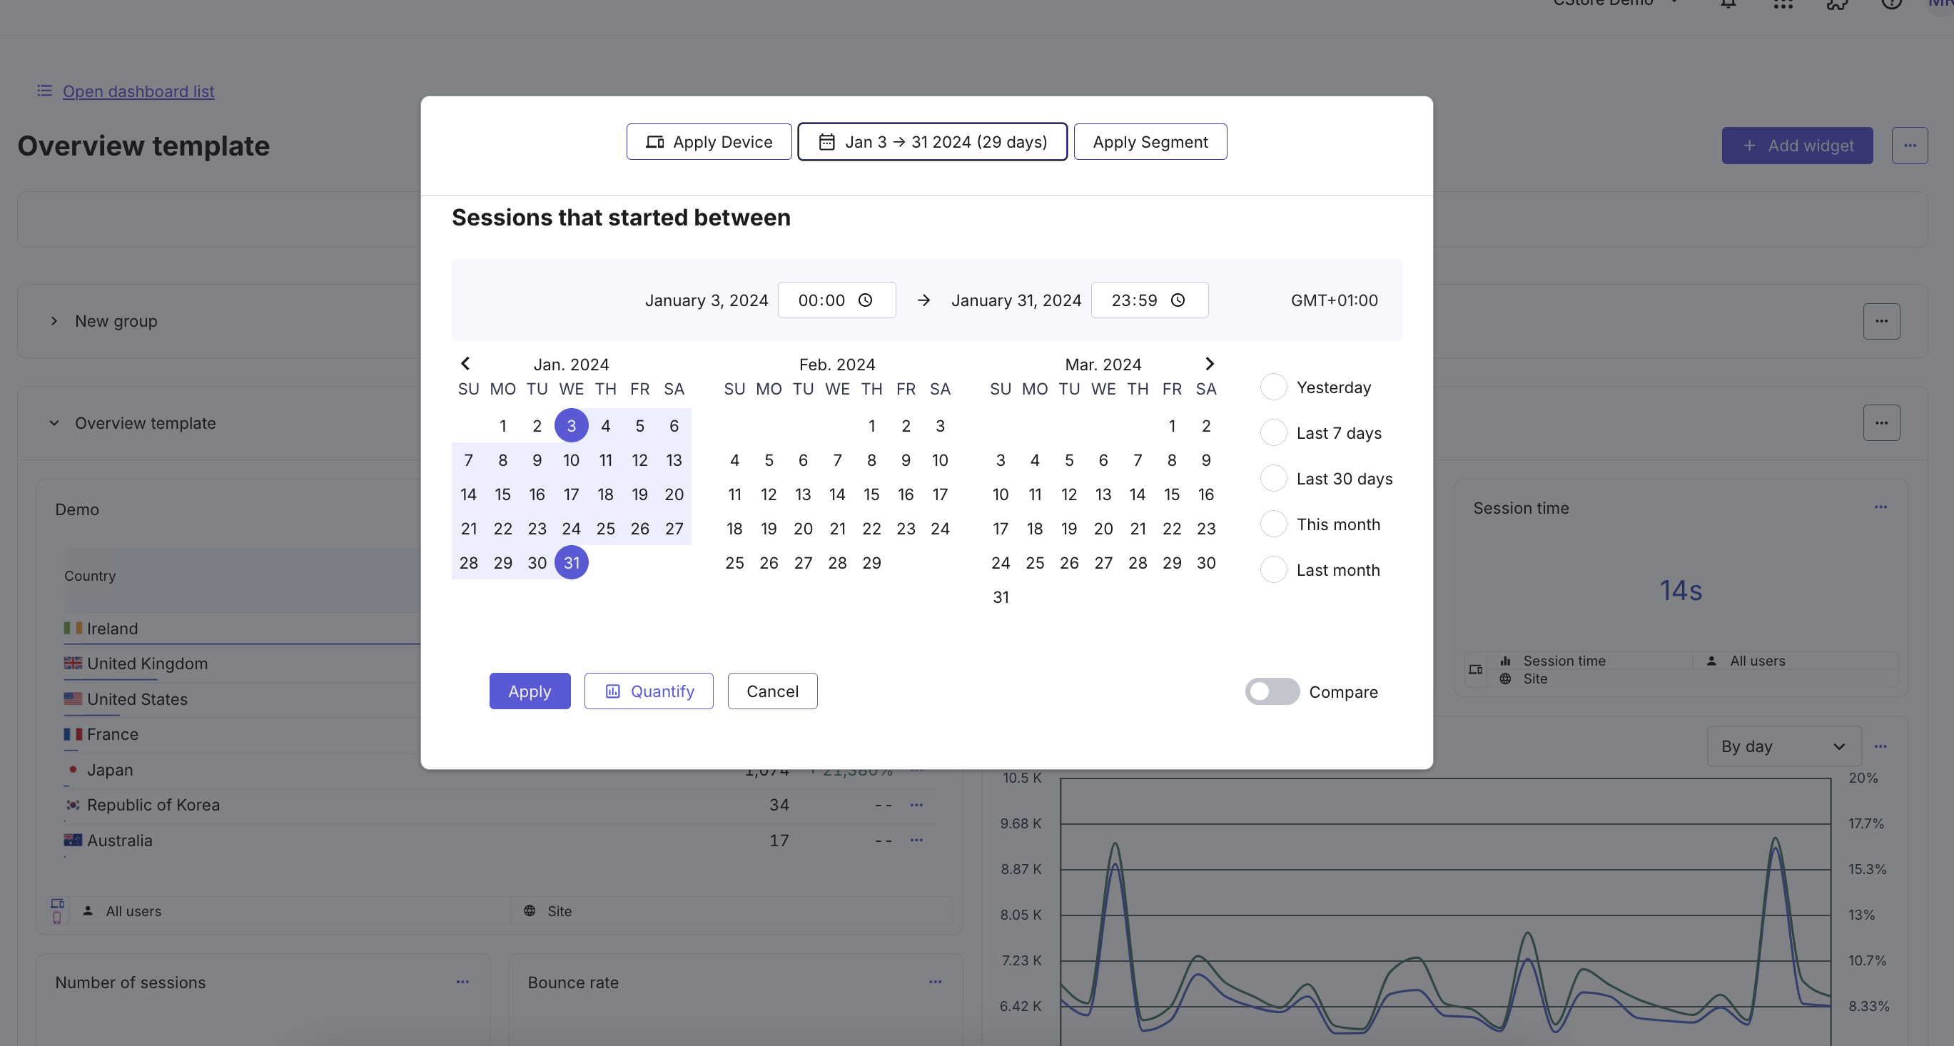Click notifications bell icon

point(1728,4)
